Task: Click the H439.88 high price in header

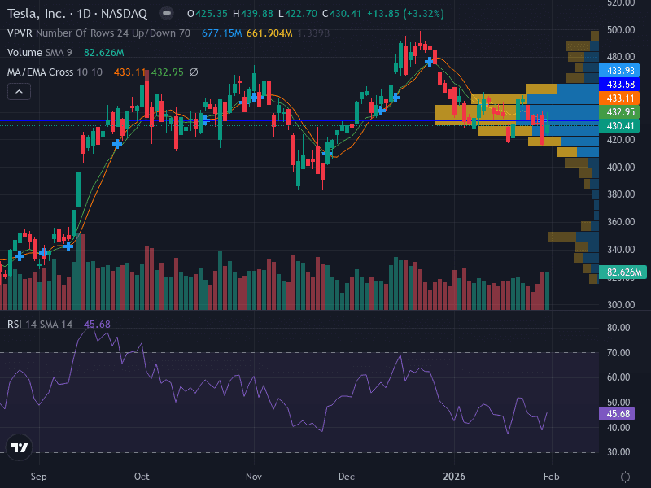Action: 253,14
